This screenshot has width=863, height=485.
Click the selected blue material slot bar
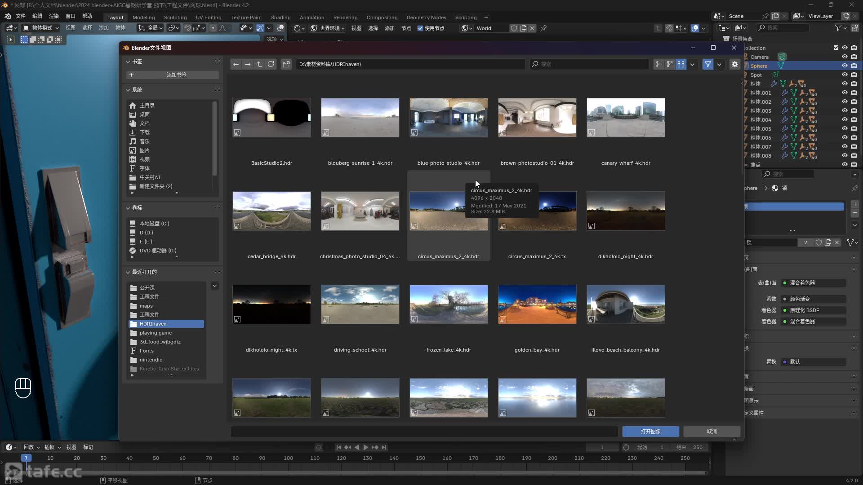pos(794,207)
